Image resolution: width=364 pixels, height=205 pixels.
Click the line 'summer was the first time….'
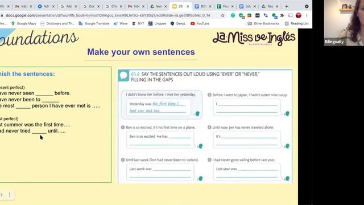35,125
